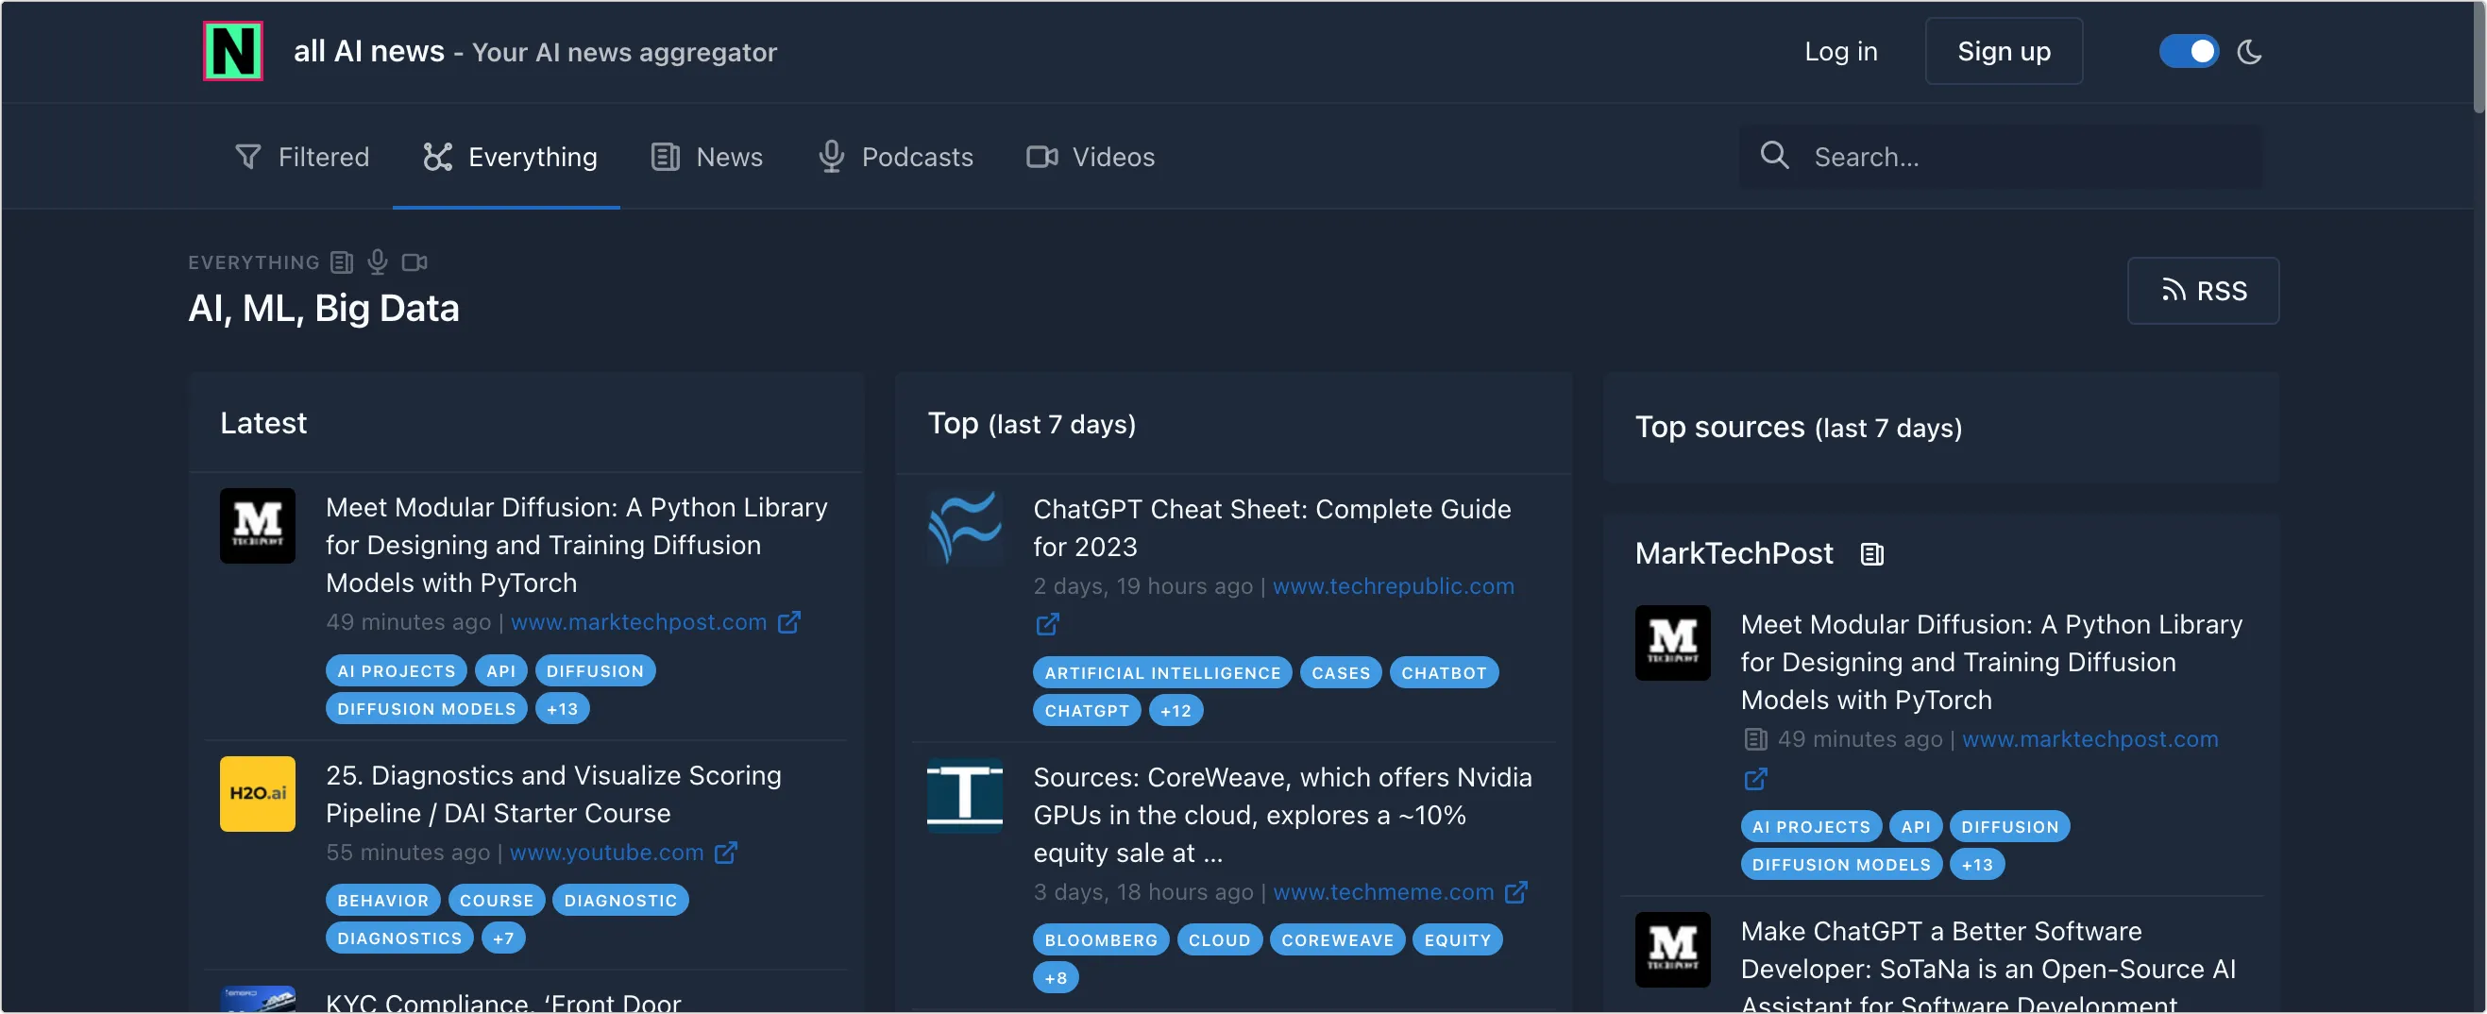Select the CASES tag
The height and width of the screenshot is (1014, 2487).
pyautogui.click(x=1341, y=673)
